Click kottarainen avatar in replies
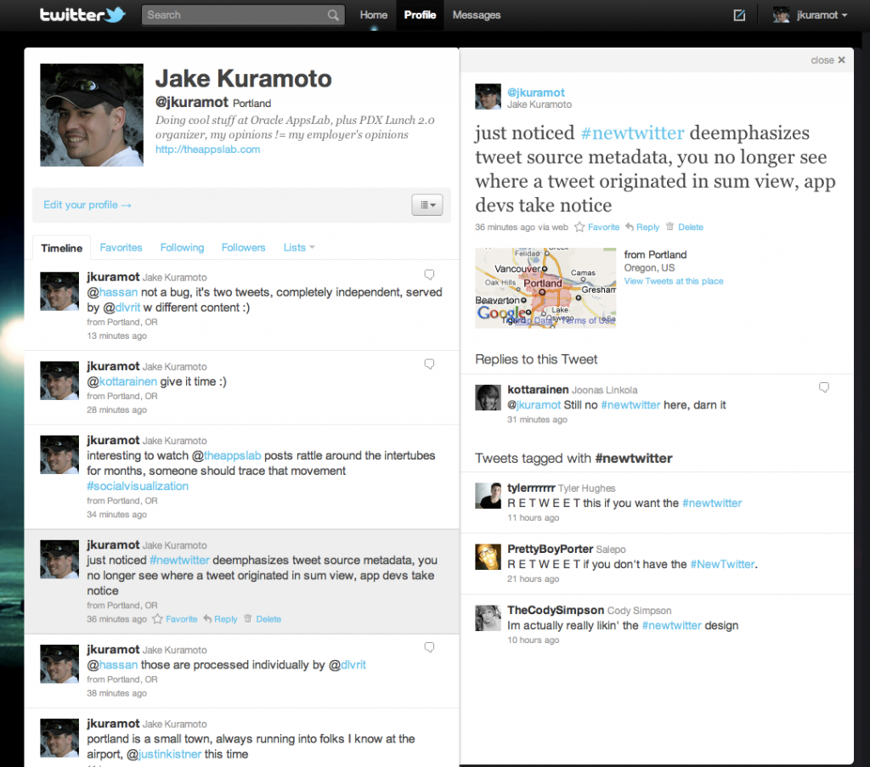This screenshot has width=870, height=767. pyautogui.click(x=489, y=397)
